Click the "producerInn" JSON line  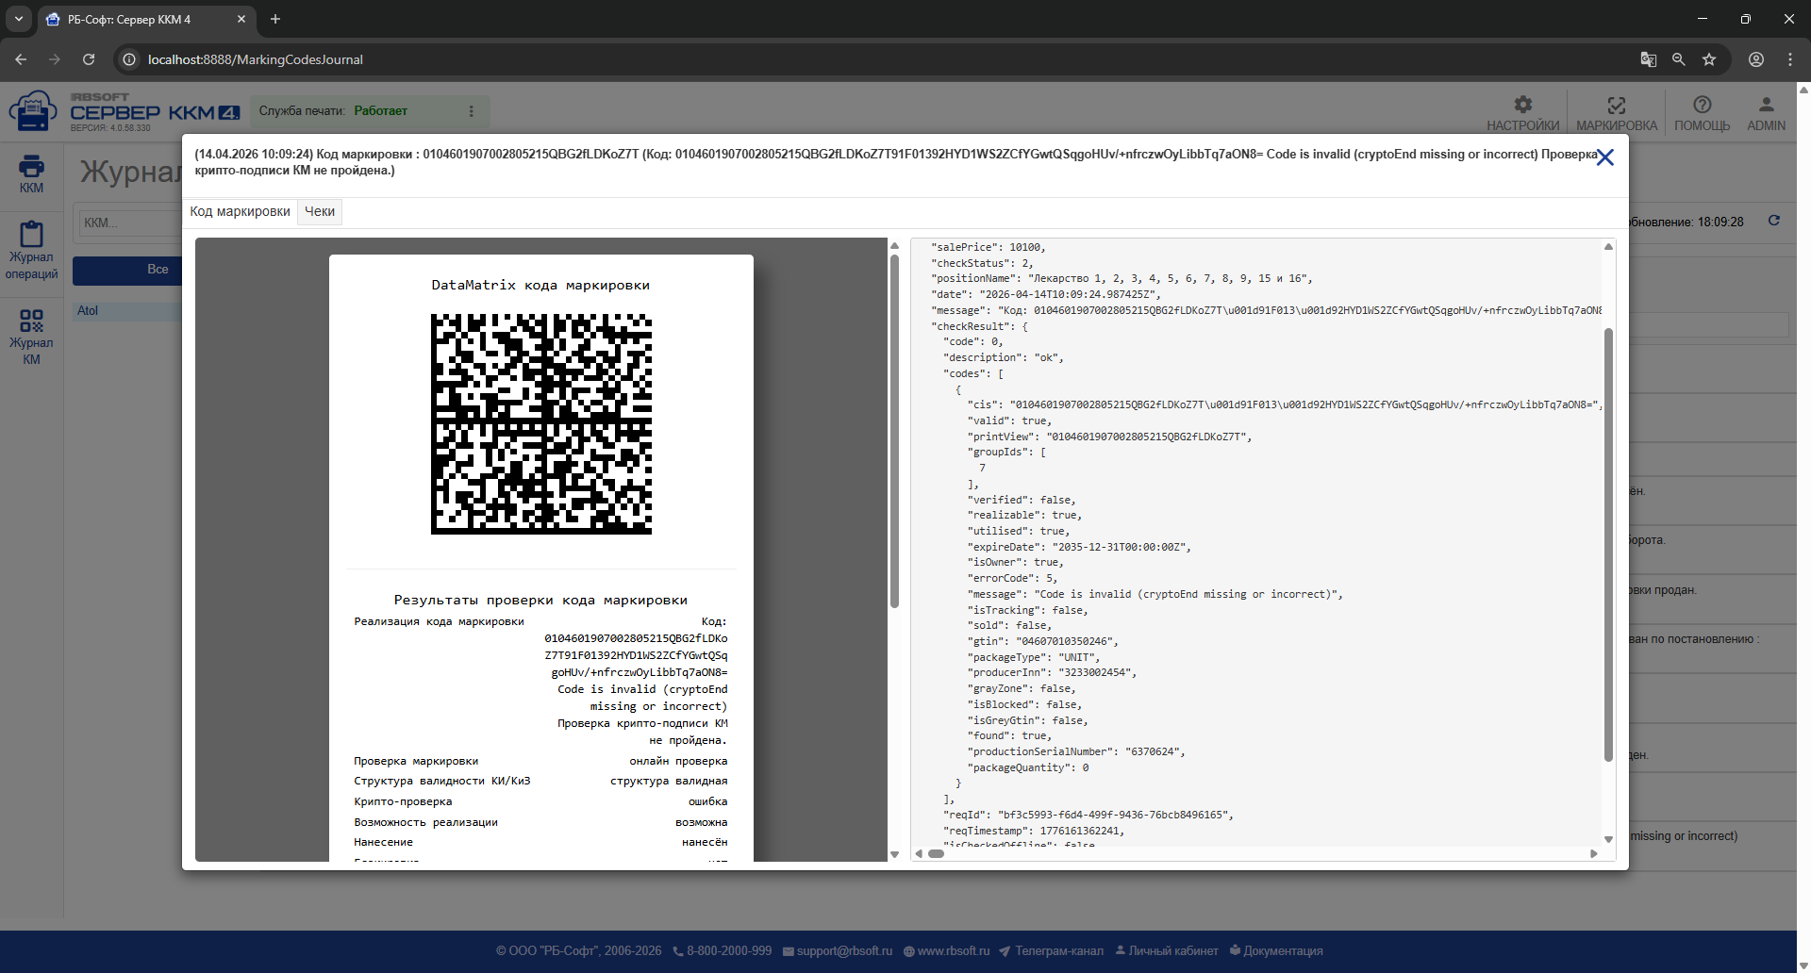point(1052,673)
